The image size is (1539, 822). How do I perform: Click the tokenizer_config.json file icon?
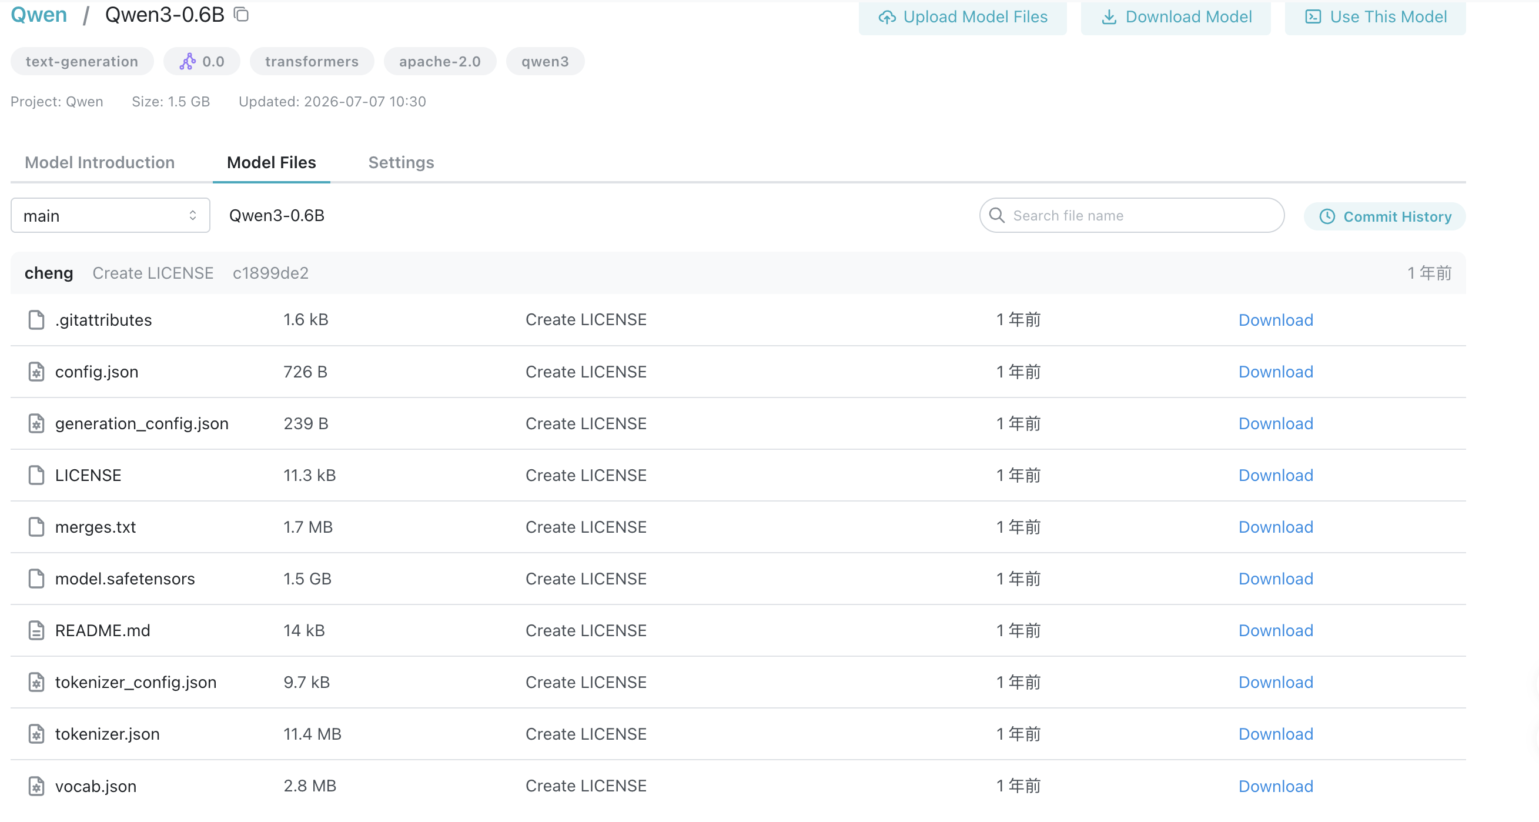coord(36,682)
